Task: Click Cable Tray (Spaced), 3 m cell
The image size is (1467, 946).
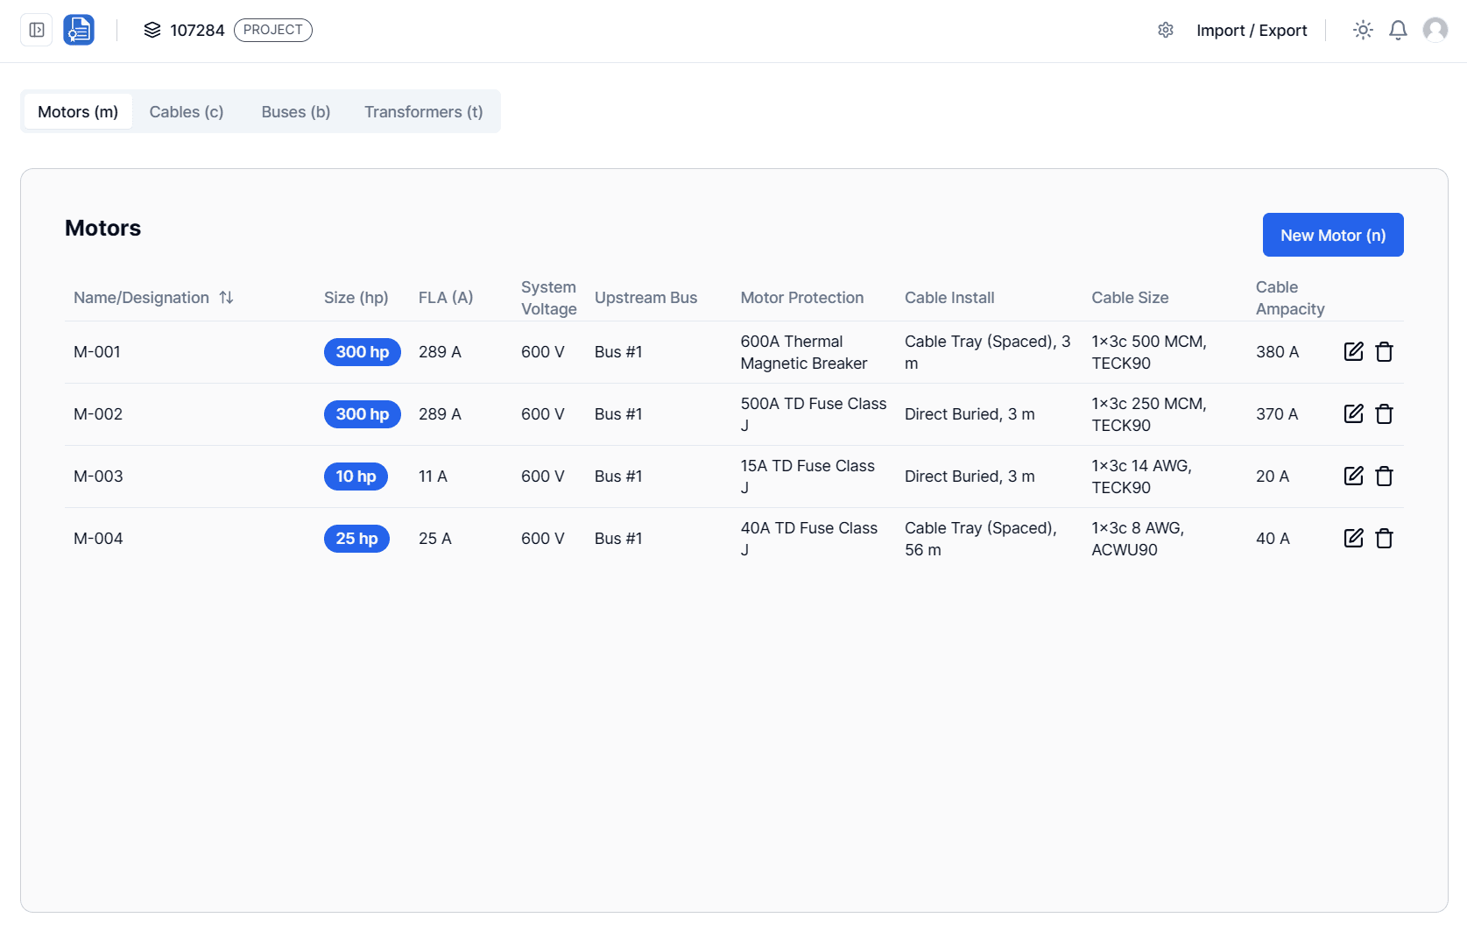Action: coord(988,352)
